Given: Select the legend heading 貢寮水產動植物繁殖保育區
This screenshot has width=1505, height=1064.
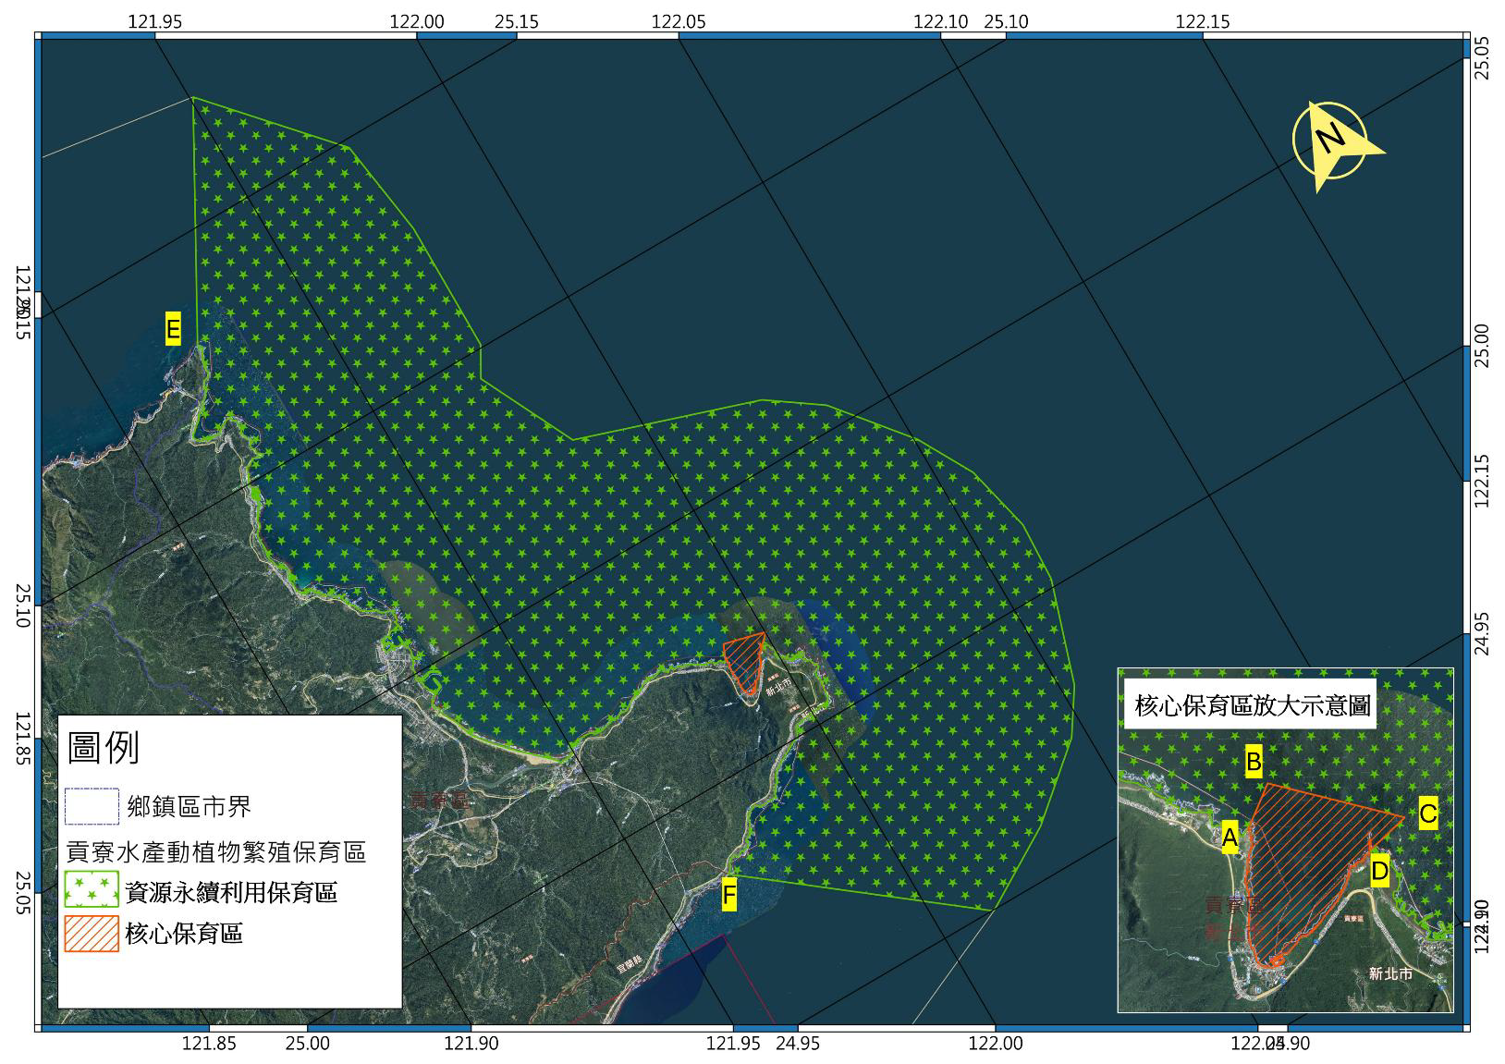Looking at the screenshot, I should point(216,851).
